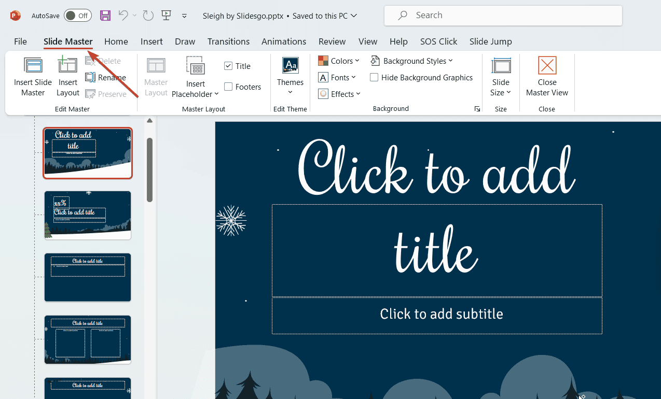Open the Fonts dropdown
This screenshot has height=399, width=661.
click(x=337, y=78)
